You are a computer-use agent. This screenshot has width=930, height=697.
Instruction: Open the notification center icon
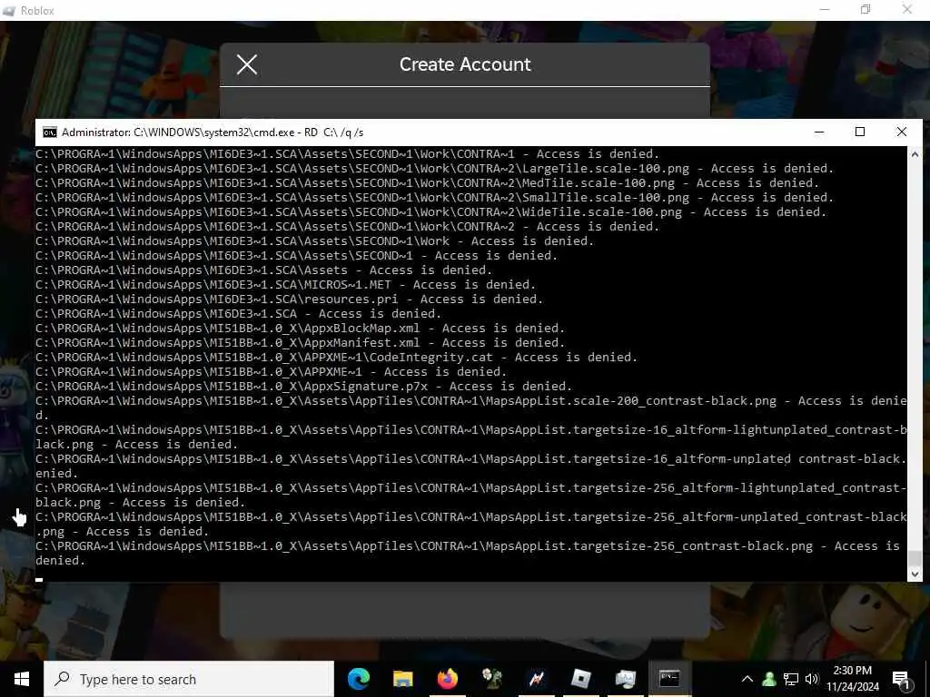click(901, 680)
